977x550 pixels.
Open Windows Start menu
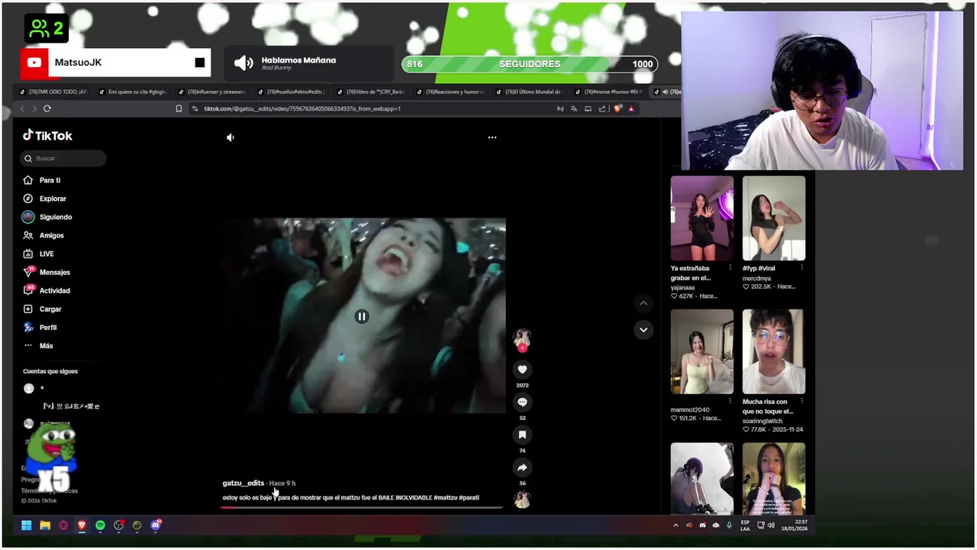pos(27,526)
